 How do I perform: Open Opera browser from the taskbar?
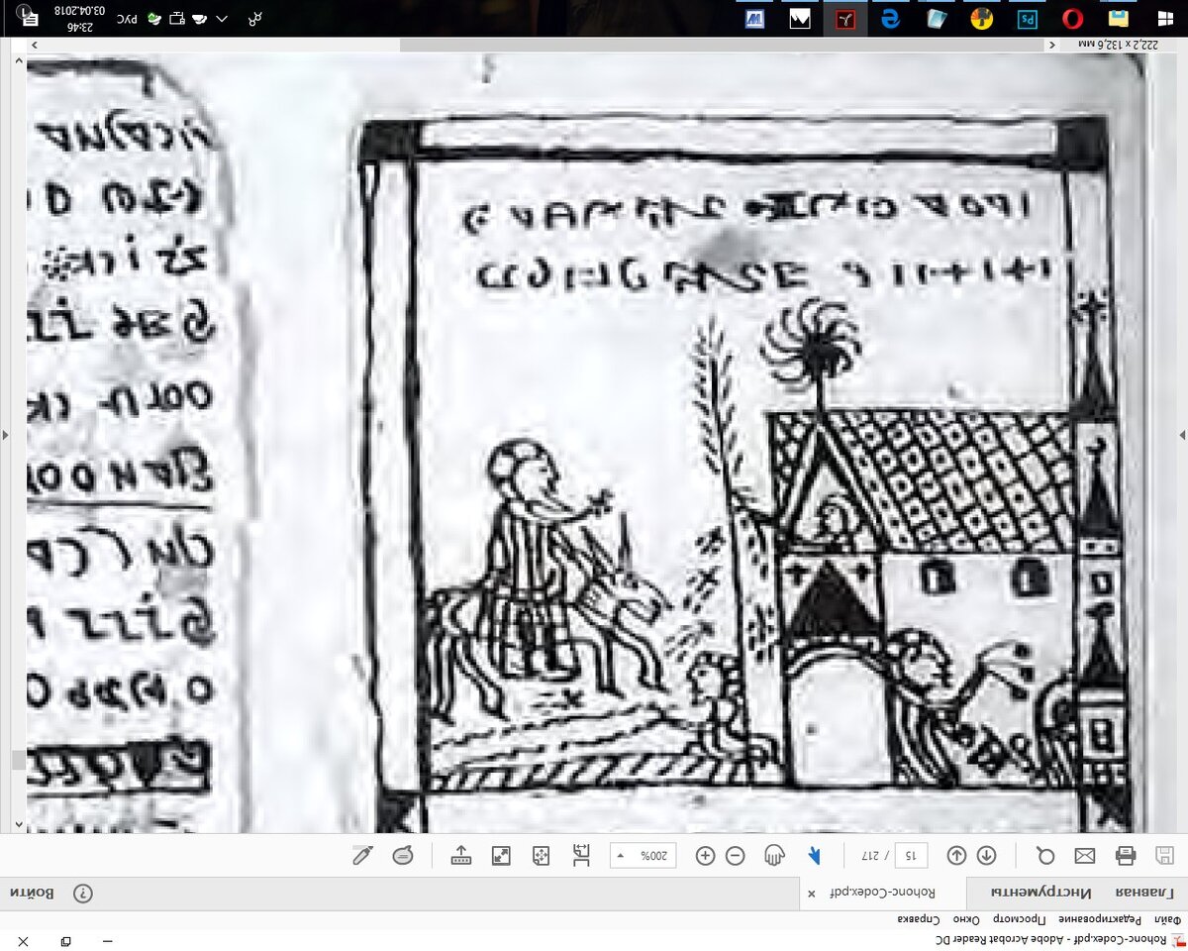pyautogui.click(x=1073, y=18)
